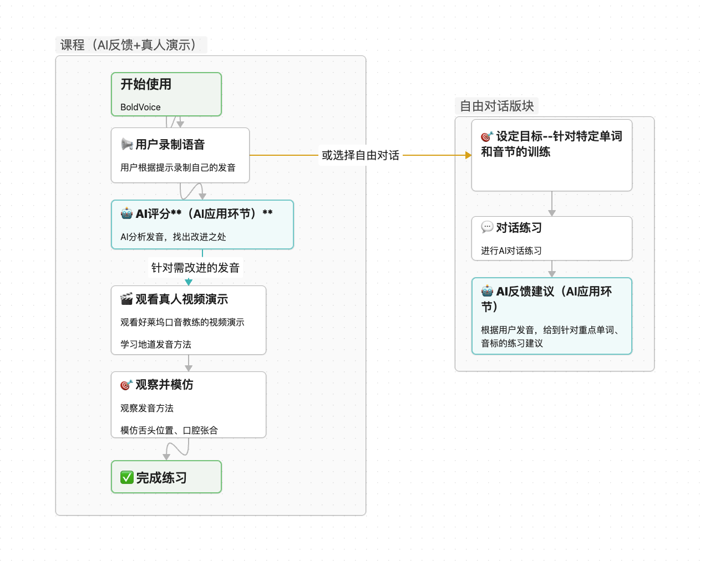Select the 用户录制语音 node

(180, 155)
